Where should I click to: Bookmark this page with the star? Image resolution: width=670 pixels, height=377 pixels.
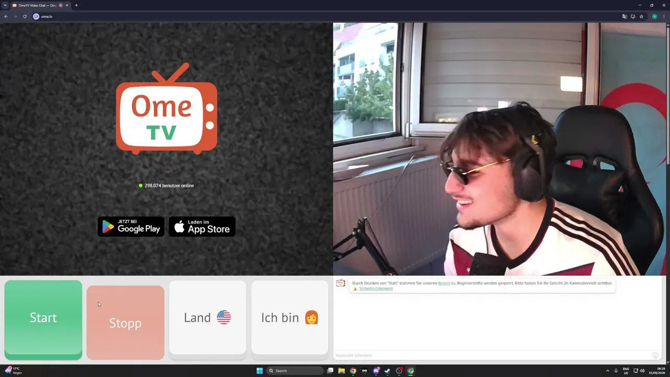coord(641,16)
